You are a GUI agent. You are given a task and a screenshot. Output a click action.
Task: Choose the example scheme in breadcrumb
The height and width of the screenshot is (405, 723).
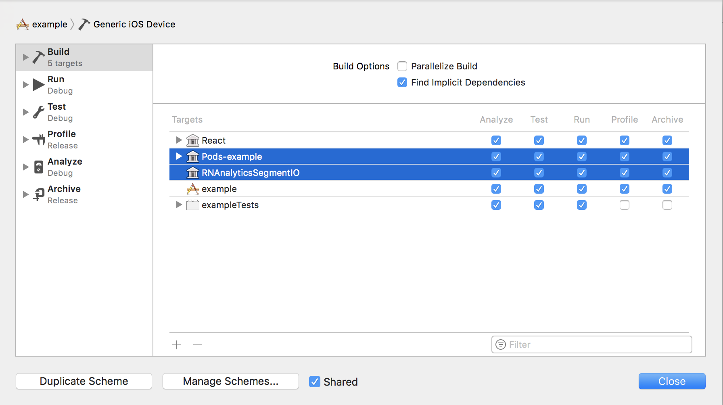pos(50,25)
